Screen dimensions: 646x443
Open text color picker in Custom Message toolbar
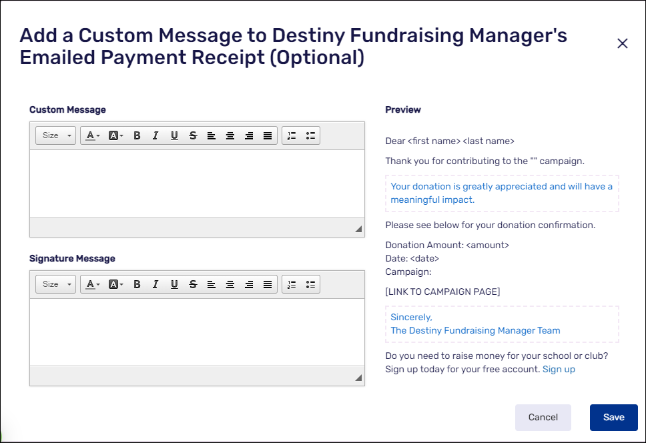93,135
